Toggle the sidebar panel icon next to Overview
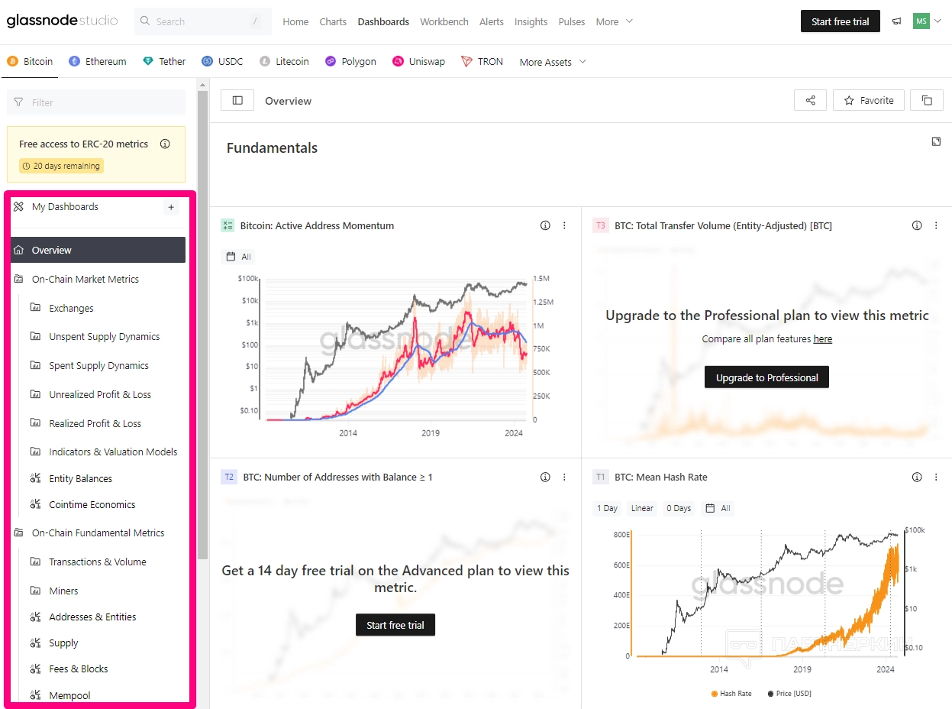The height and width of the screenshot is (709, 952). coord(237,100)
